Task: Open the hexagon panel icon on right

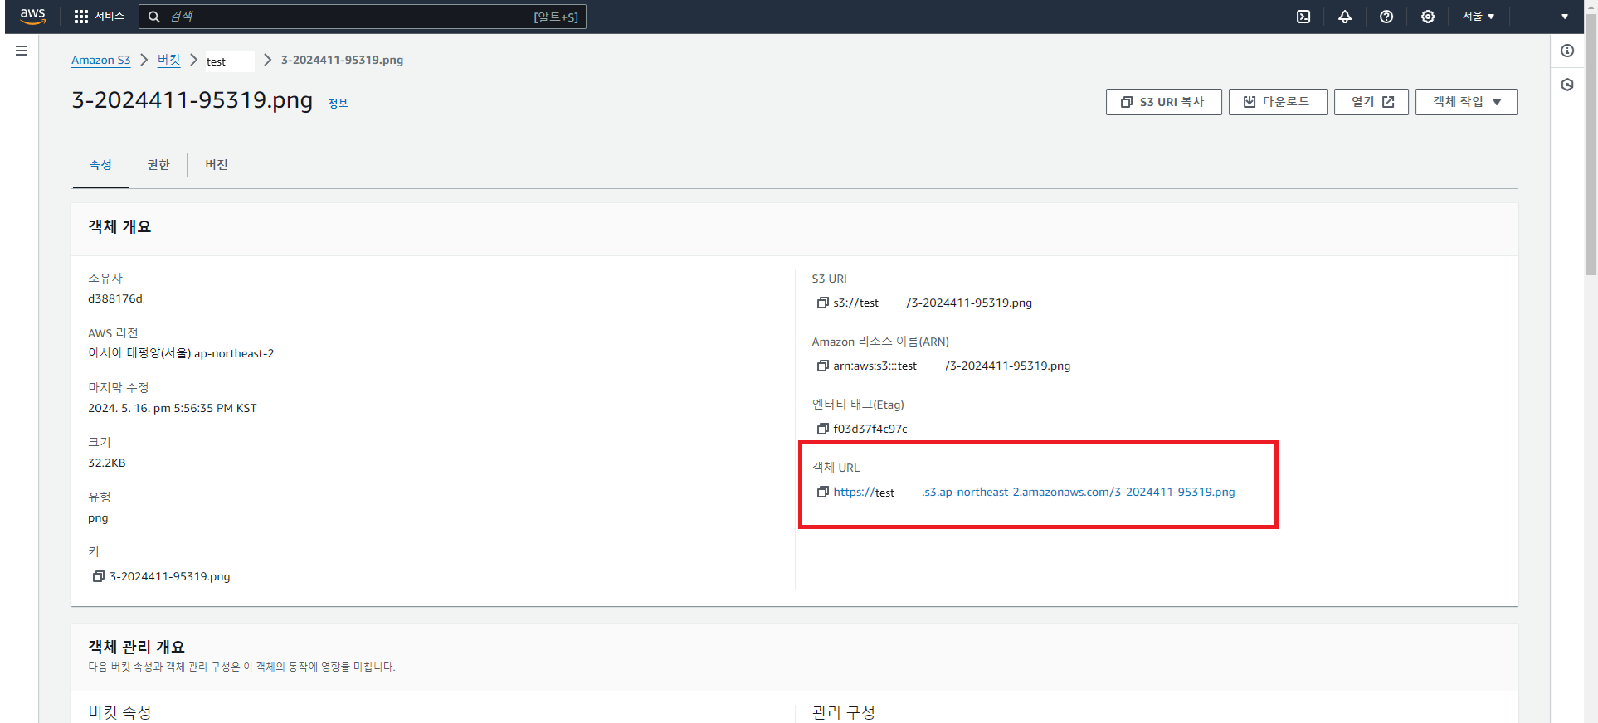Action: [x=1567, y=85]
